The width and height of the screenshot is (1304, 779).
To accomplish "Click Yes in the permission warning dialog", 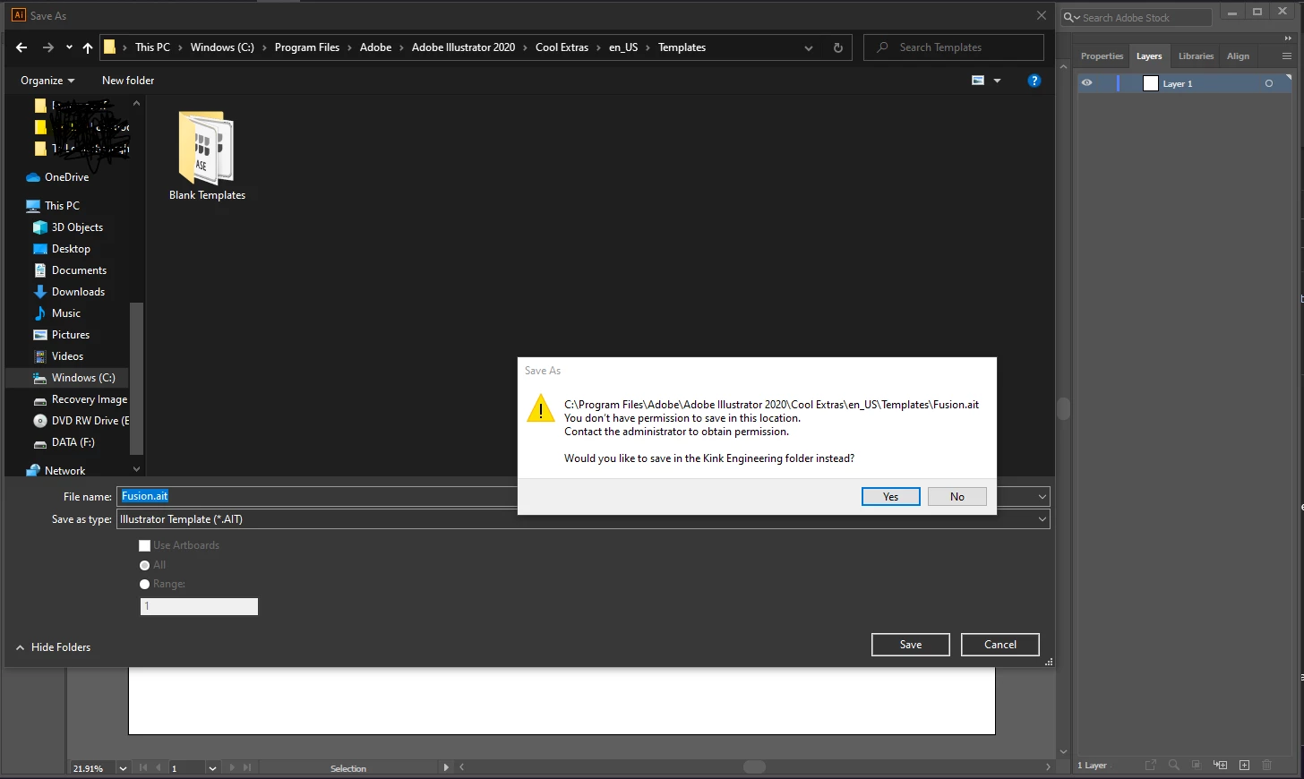I will pos(890,497).
